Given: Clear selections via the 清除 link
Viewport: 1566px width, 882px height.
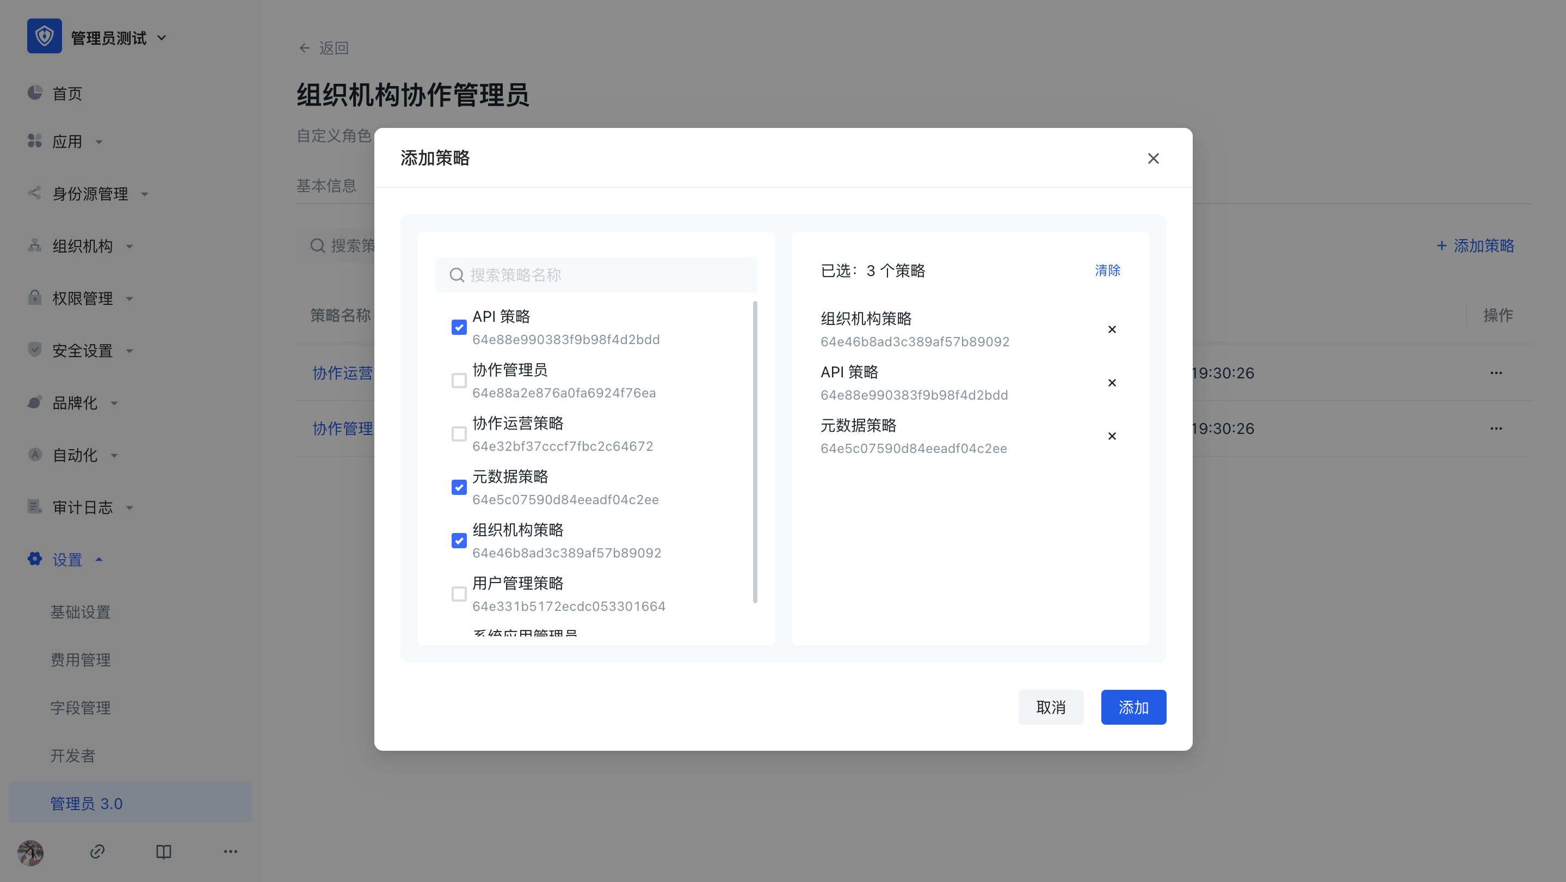Looking at the screenshot, I should [x=1107, y=271].
